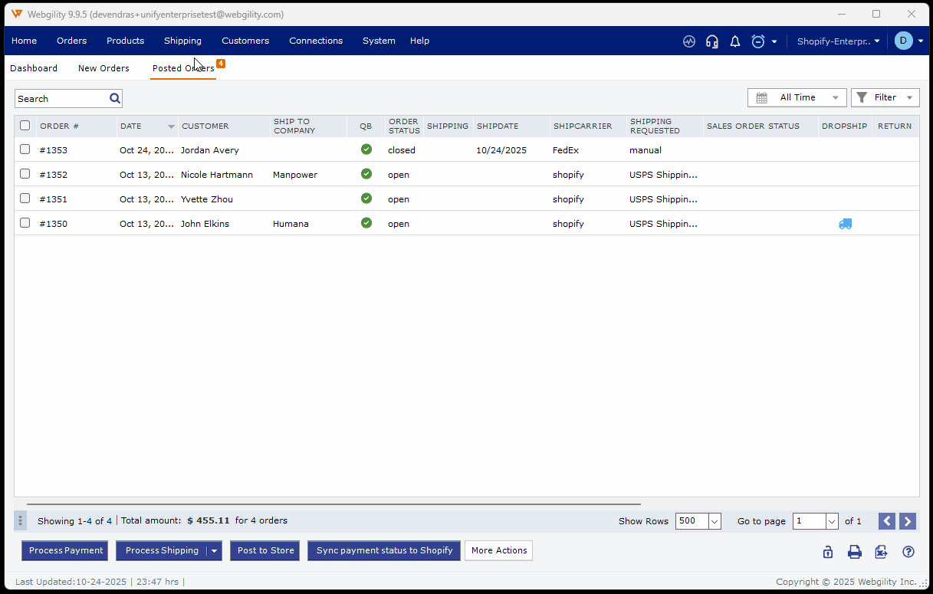933x594 pixels.
Task: Click the dropship truck icon for order #1350
Action: (x=845, y=224)
